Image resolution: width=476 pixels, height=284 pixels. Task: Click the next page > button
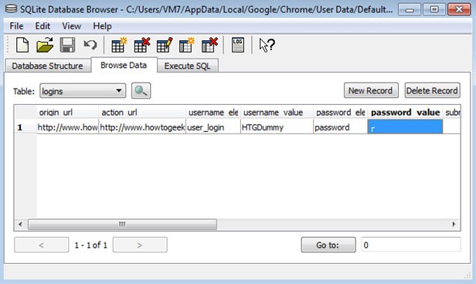pos(140,245)
